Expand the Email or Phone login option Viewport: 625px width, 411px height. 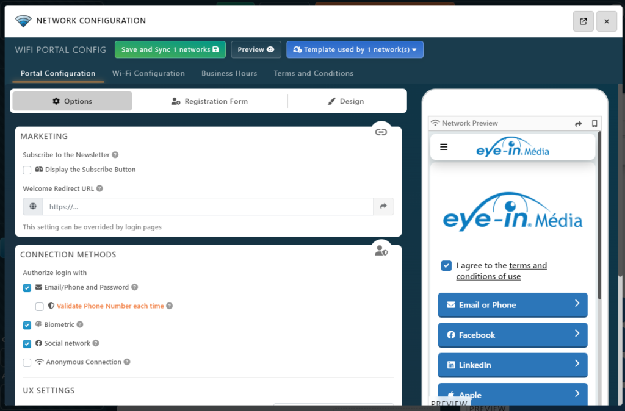point(513,305)
